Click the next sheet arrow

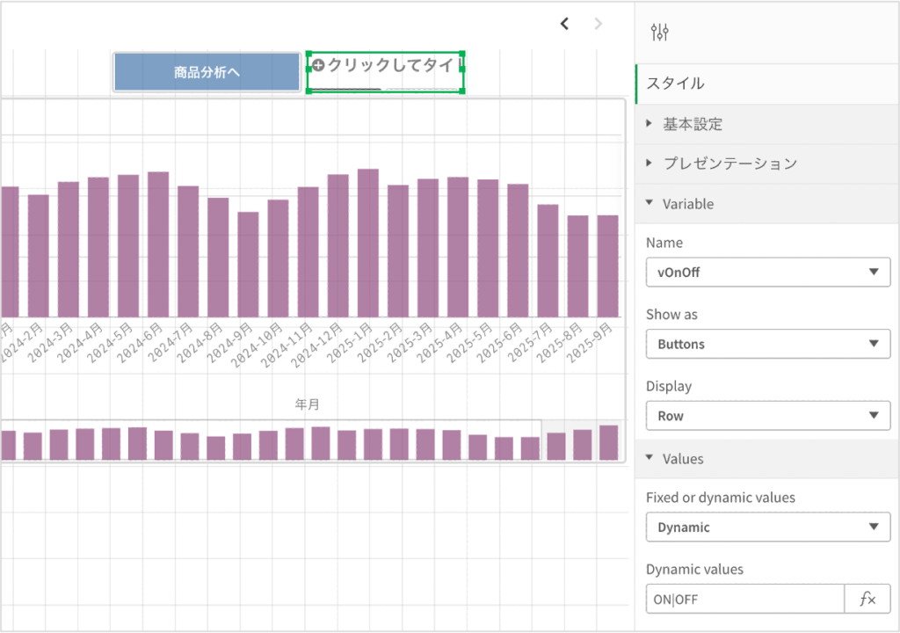pos(599,24)
